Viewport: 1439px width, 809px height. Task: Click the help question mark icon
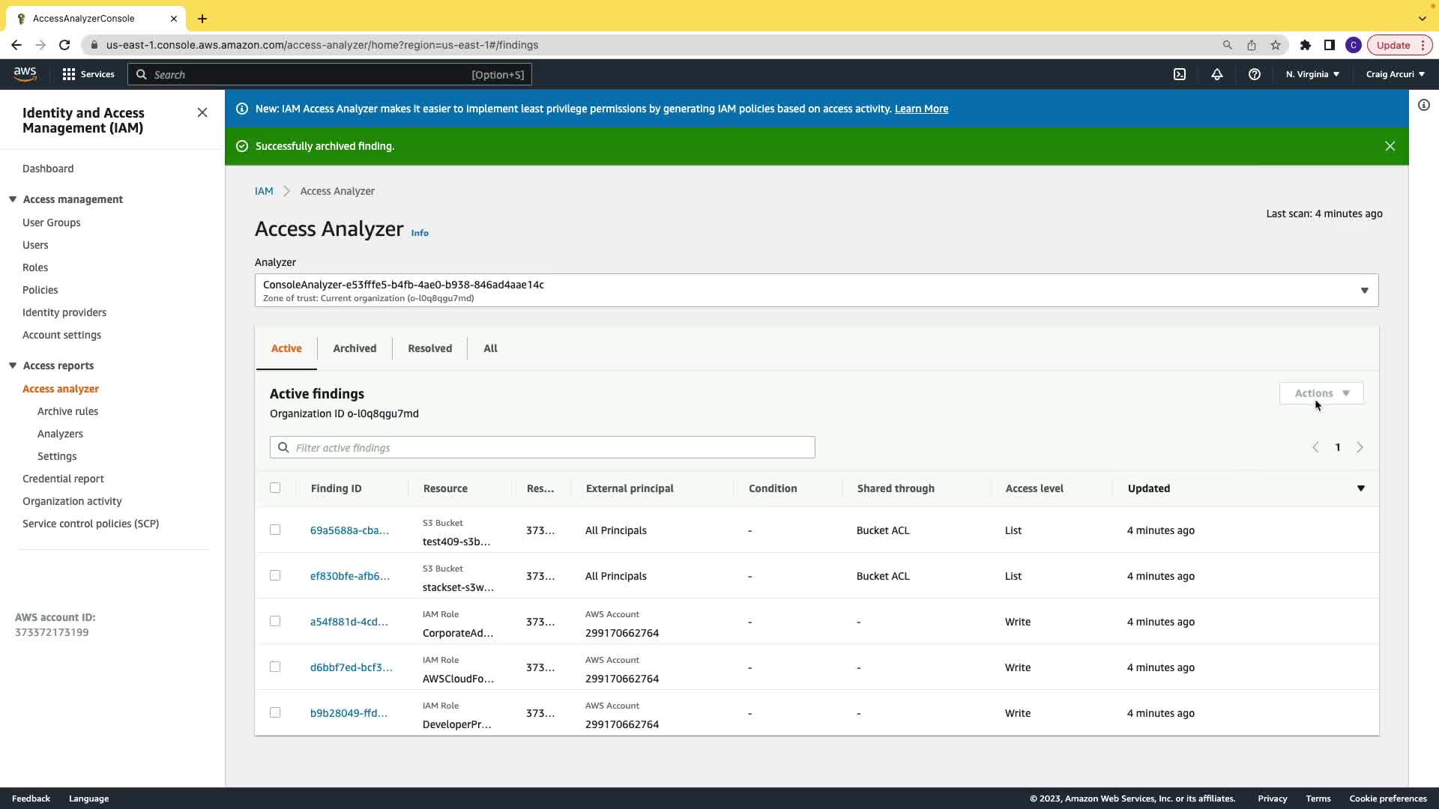pyautogui.click(x=1255, y=74)
